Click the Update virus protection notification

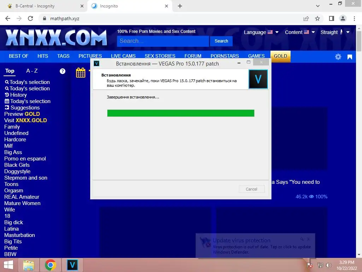[255, 246]
